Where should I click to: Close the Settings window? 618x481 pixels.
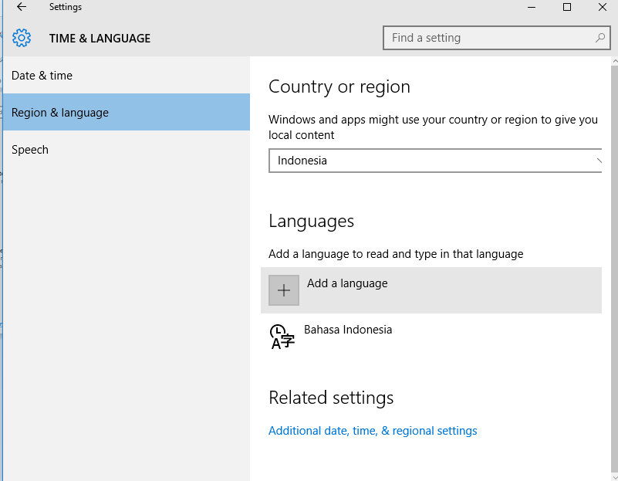(x=603, y=7)
